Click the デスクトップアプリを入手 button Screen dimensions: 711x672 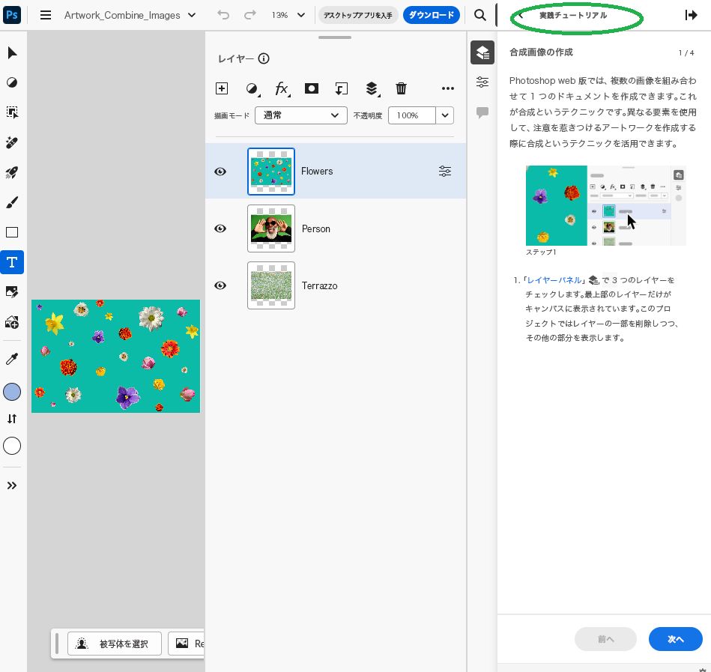[358, 15]
